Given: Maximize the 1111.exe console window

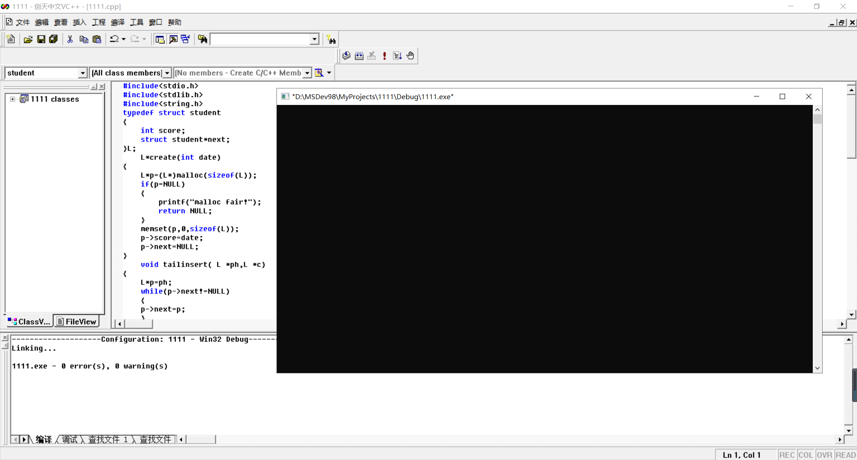Looking at the screenshot, I should pyautogui.click(x=782, y=96).
